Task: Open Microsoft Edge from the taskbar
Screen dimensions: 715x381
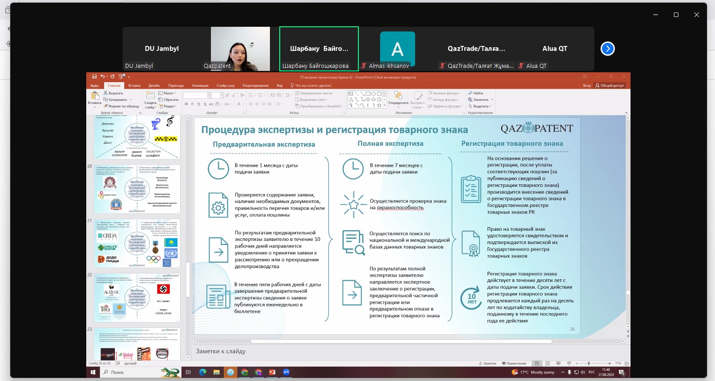Action: (x=202, y=372)
